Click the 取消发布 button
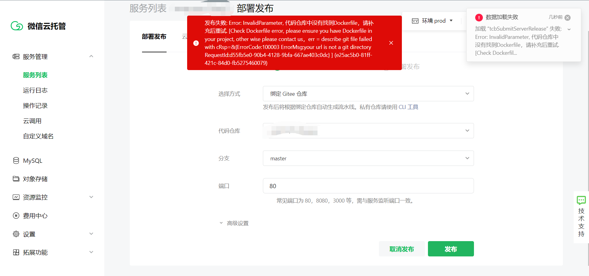The width and height of the screenshot is (589, 276). (402, 249)
